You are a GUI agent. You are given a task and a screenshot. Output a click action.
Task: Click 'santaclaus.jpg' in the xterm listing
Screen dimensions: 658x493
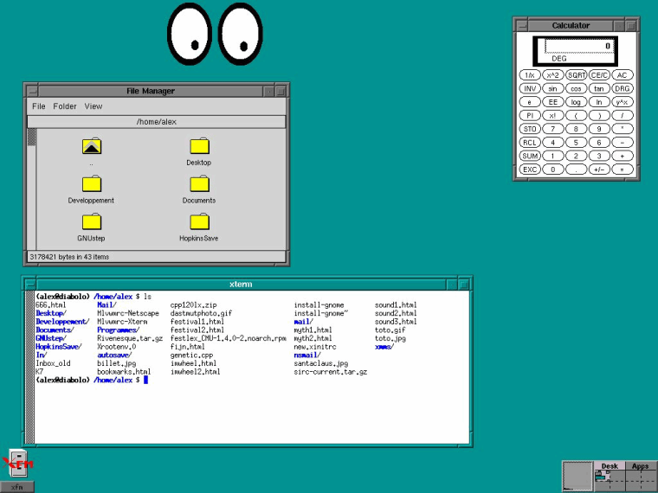pos(321,363)
